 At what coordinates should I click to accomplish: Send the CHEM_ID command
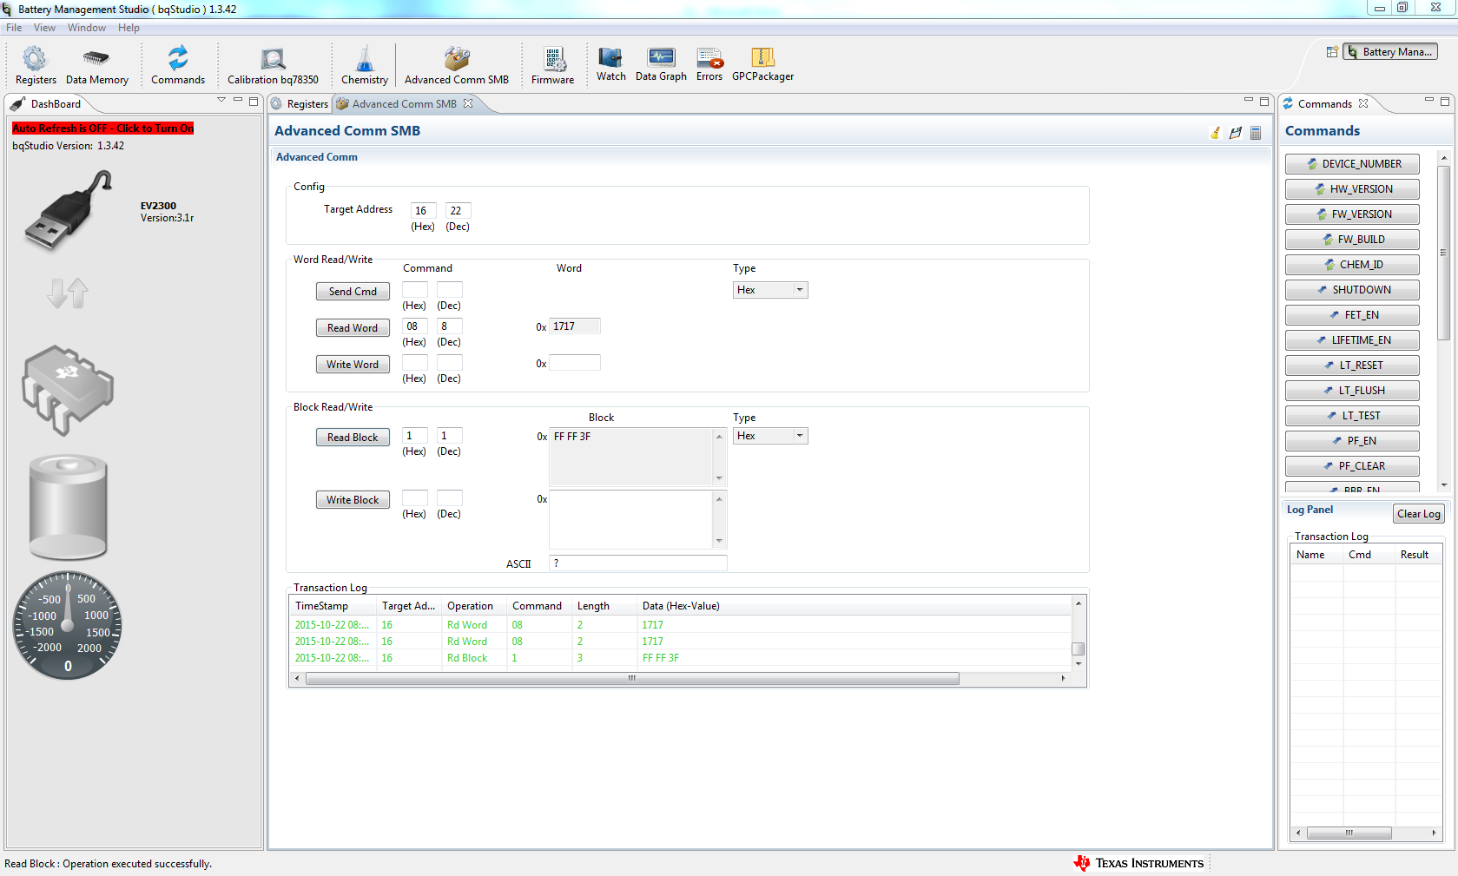tap(1352, 264)
